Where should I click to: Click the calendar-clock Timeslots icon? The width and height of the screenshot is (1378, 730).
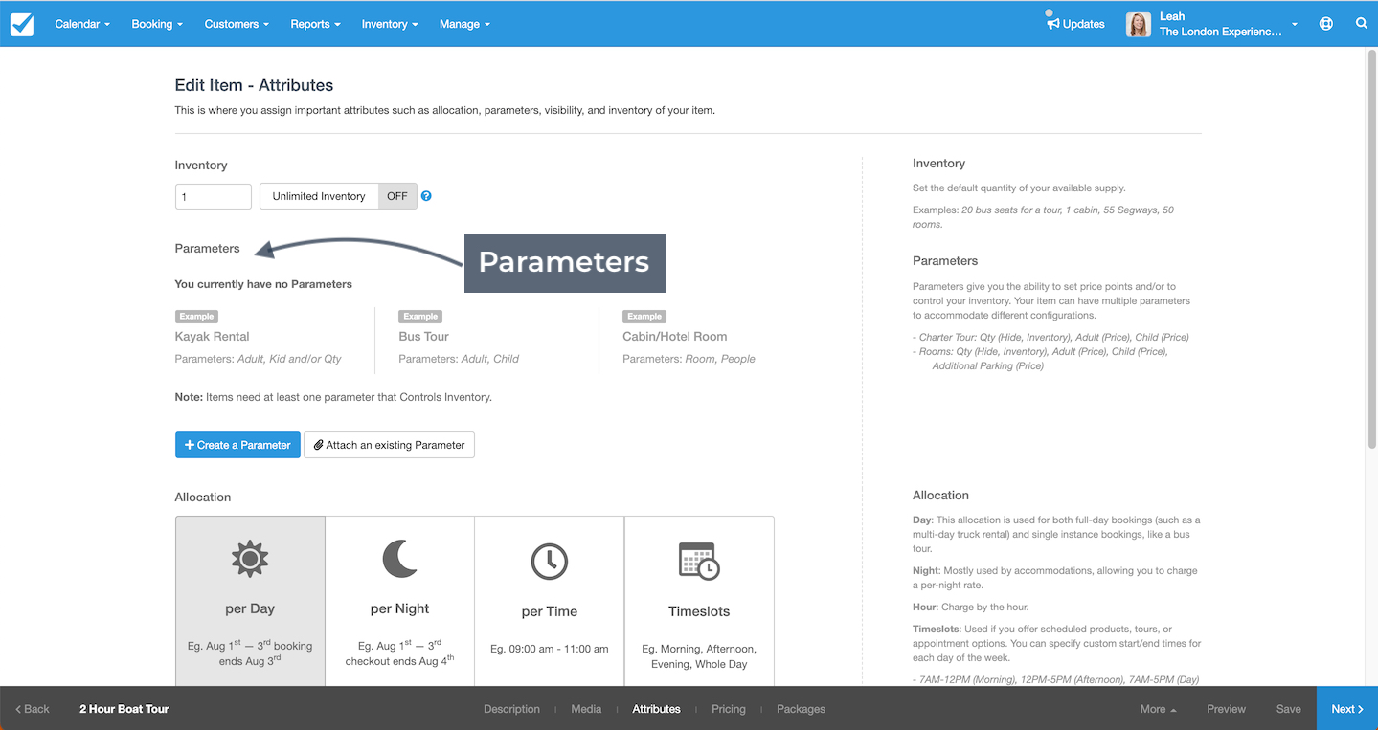pyautogui.click(x=699, y=562)
